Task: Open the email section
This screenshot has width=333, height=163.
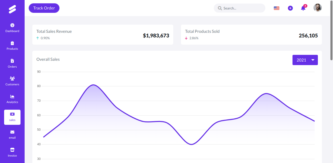Action: pos(12,135)
